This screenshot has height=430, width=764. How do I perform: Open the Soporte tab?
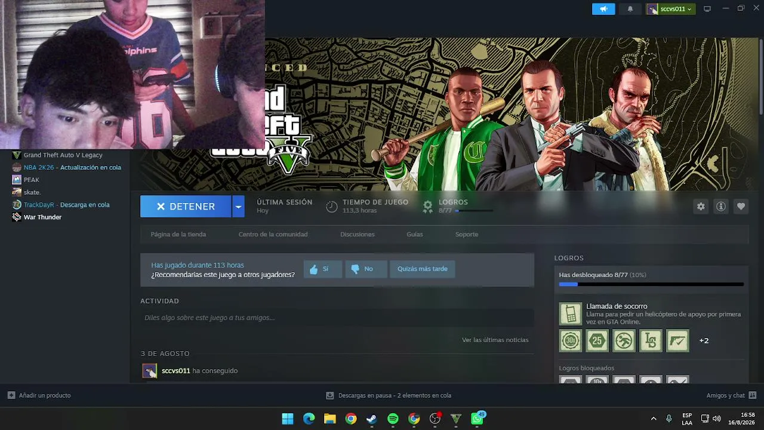pos(467,234)
